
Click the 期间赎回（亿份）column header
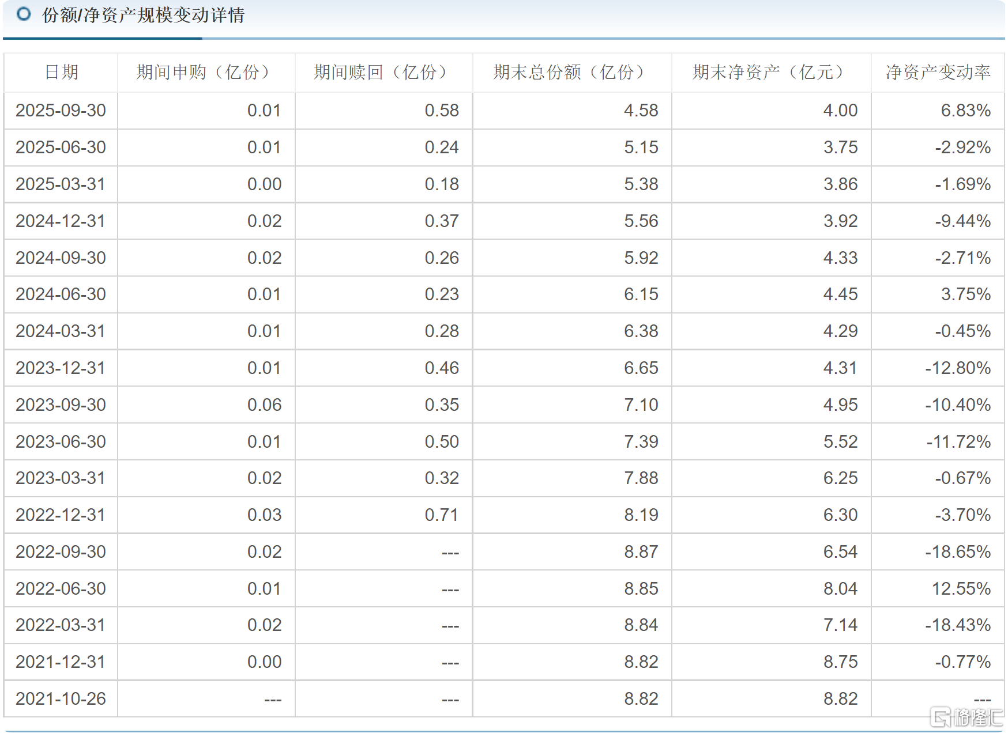pos(382,73)
